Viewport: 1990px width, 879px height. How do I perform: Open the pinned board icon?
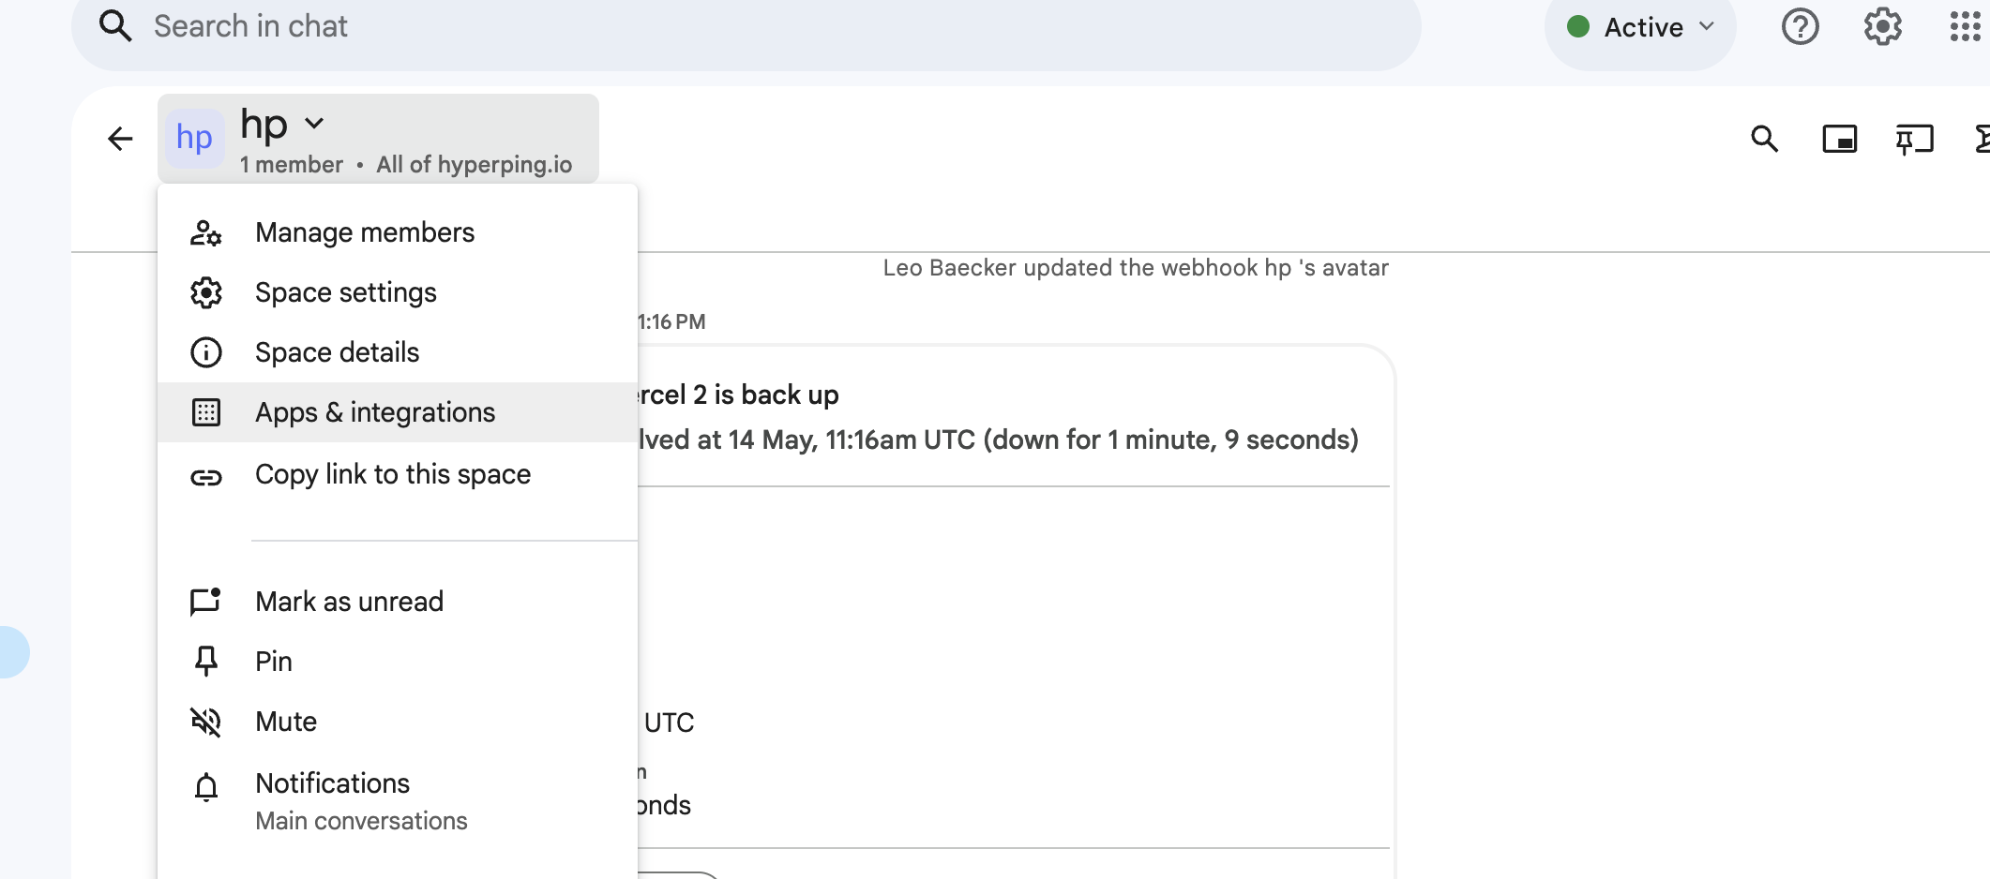[1914, 140]
